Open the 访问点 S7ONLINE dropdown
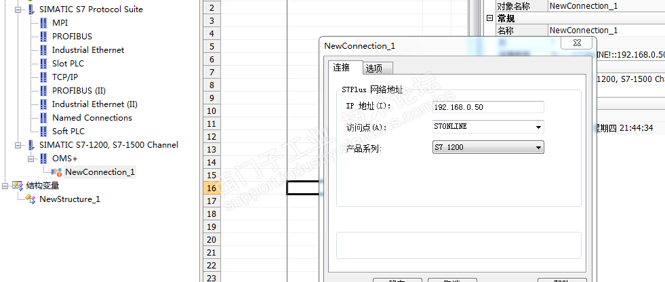 pos(538,127)
